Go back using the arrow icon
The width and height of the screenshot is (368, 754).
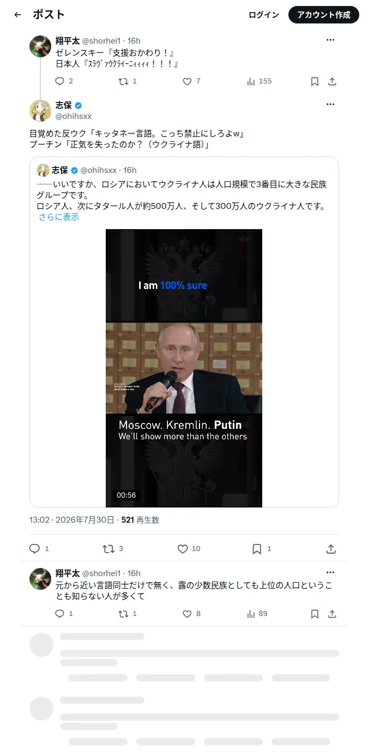(x=17, y=15)
